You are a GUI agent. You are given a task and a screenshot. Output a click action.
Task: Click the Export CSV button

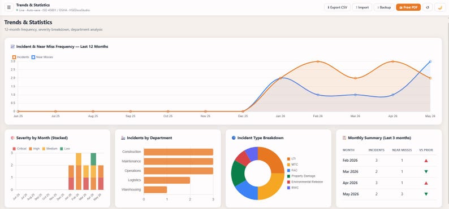[337, 7]
